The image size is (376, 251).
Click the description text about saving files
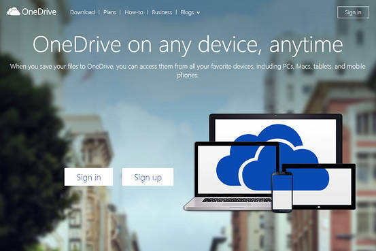tap(188, 71)
